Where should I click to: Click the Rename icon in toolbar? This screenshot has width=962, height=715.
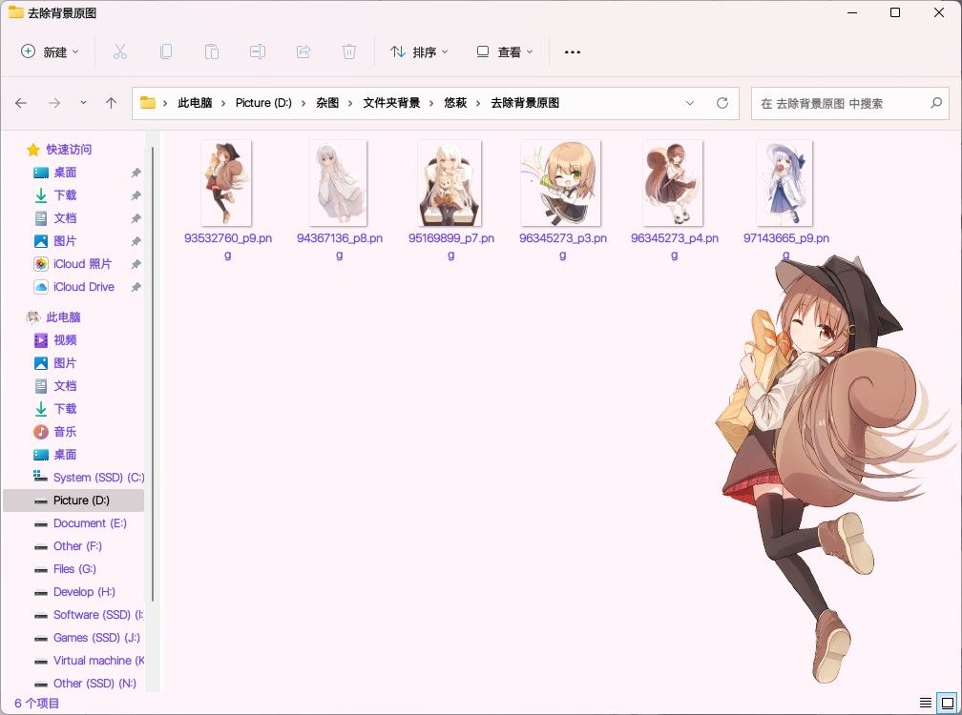tap(258, 52)
